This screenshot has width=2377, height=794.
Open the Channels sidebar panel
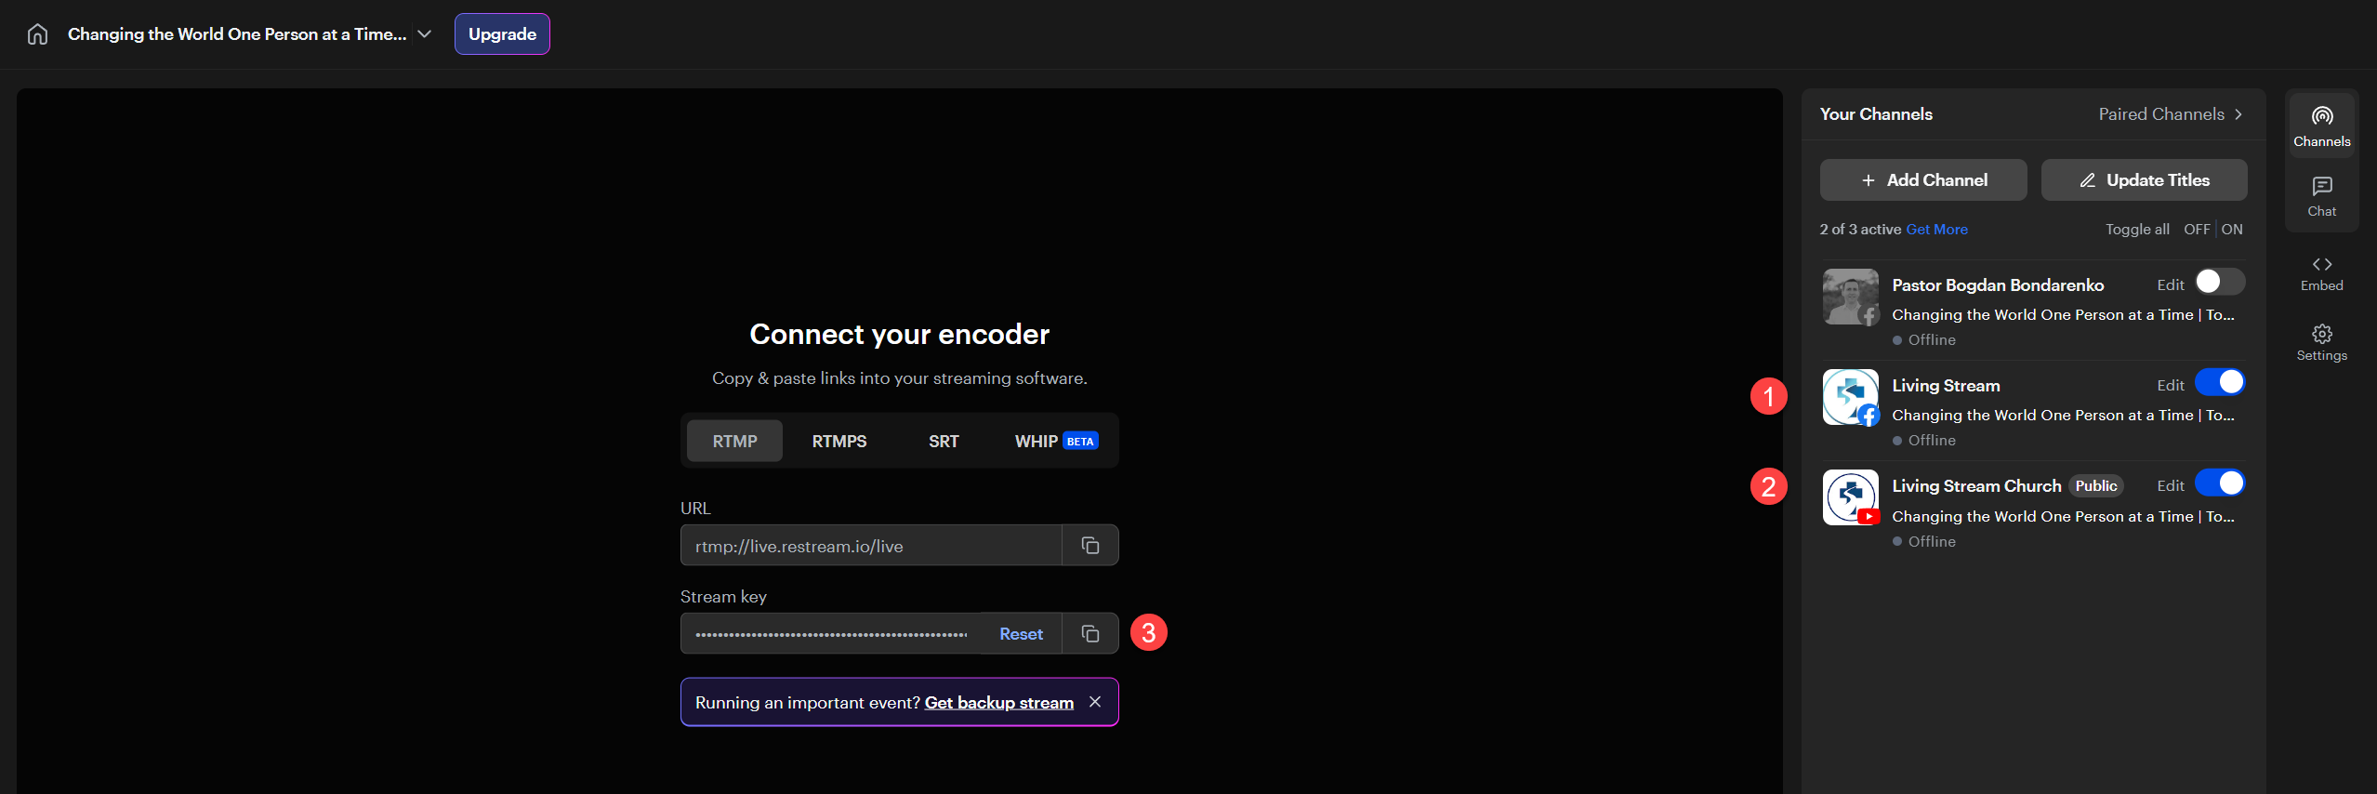(2321, 126)
